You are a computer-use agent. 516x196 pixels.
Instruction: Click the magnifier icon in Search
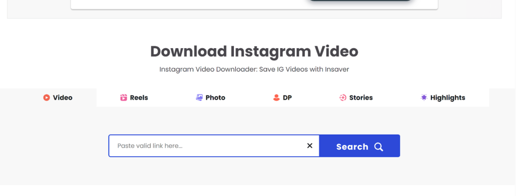tap(379, 147)
